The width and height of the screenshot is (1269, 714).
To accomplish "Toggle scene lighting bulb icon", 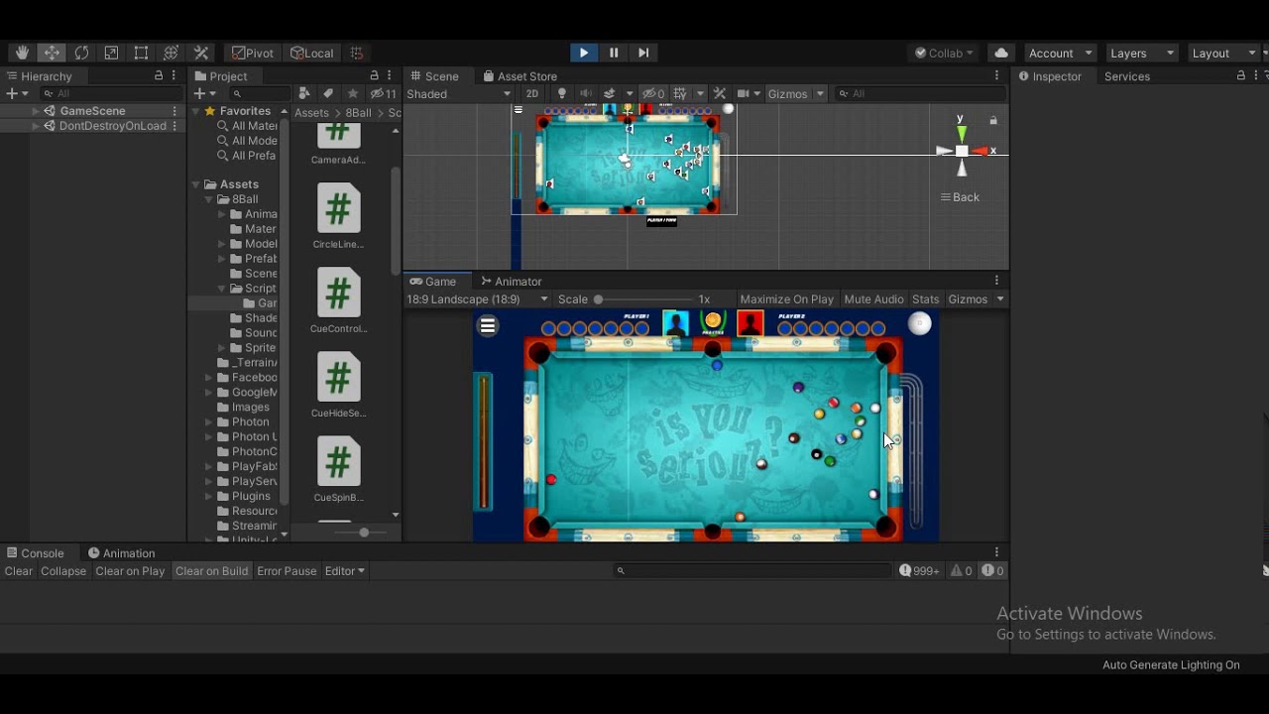I will (562, 94).
